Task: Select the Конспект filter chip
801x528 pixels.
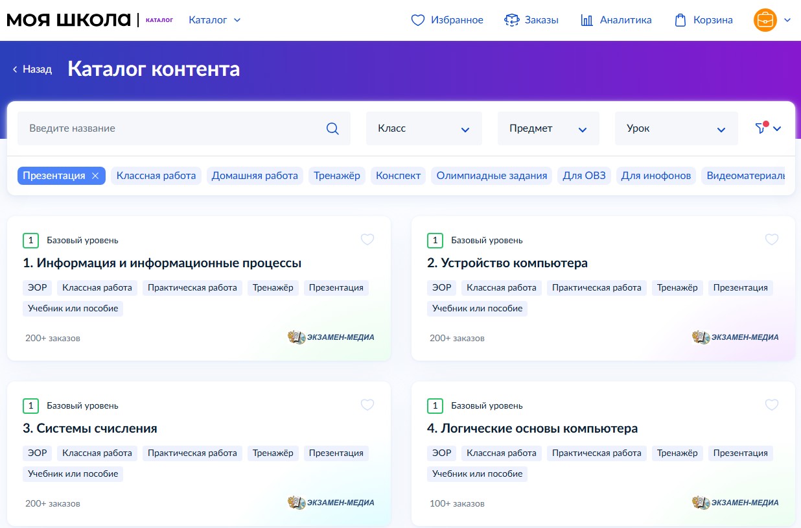Action: (x=399, y=176)
